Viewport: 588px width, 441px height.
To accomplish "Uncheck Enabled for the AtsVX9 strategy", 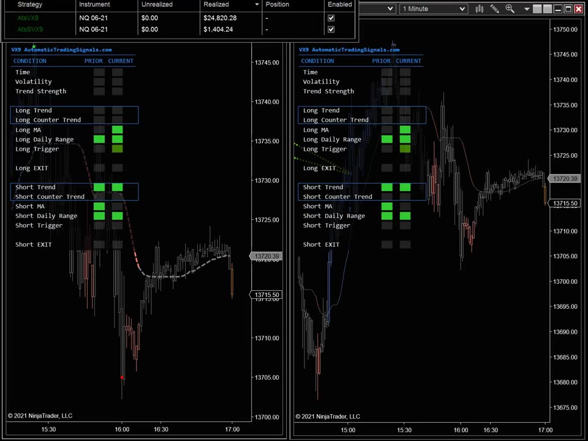I will point(331,18).
